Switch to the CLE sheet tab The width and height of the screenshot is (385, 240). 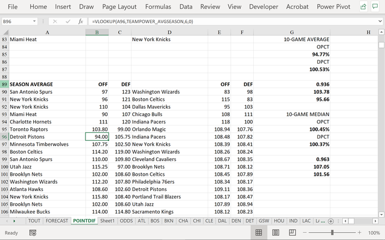point(209,221)
